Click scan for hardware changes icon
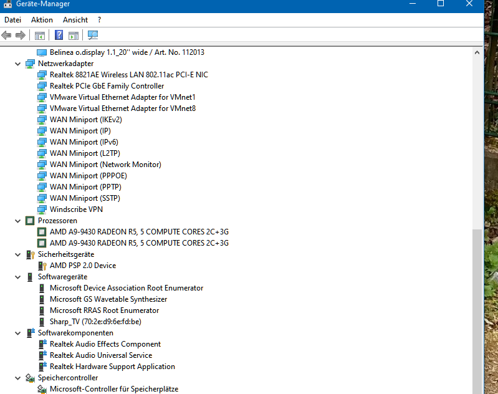 [93, 35]
